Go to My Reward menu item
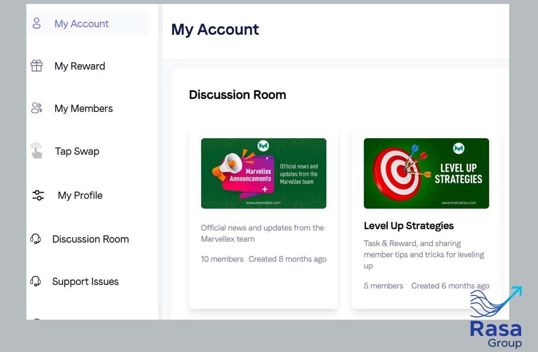 coord(79,66)
